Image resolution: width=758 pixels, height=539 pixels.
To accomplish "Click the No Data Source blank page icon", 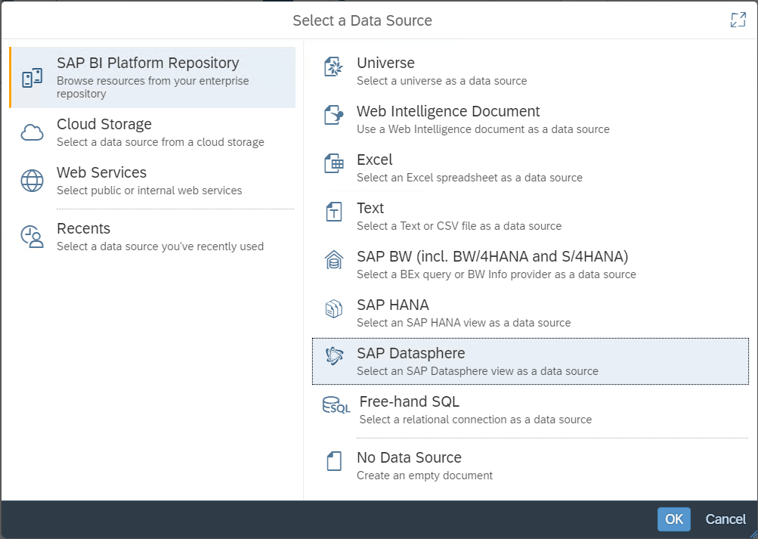I will (x=333, y=461).
